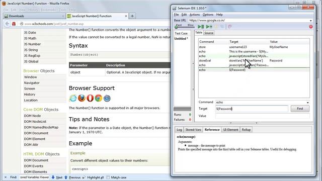The height and width of the screenshot is (181, 322).
Task: Open the Command dropdown arrow
Action: coord(307,103)
